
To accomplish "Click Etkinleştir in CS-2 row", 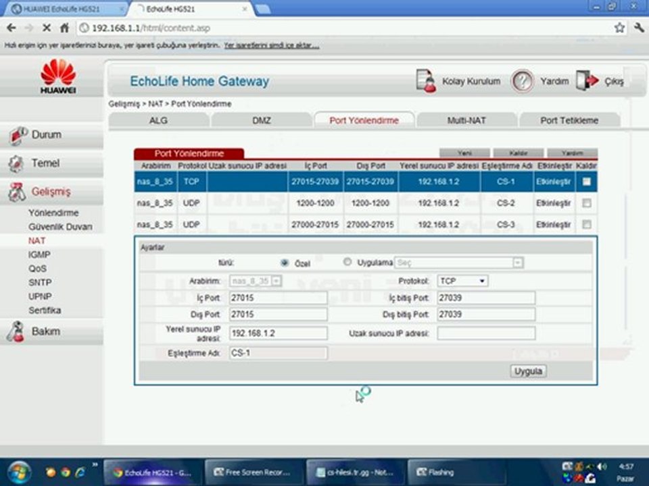I will coord(554,203).
